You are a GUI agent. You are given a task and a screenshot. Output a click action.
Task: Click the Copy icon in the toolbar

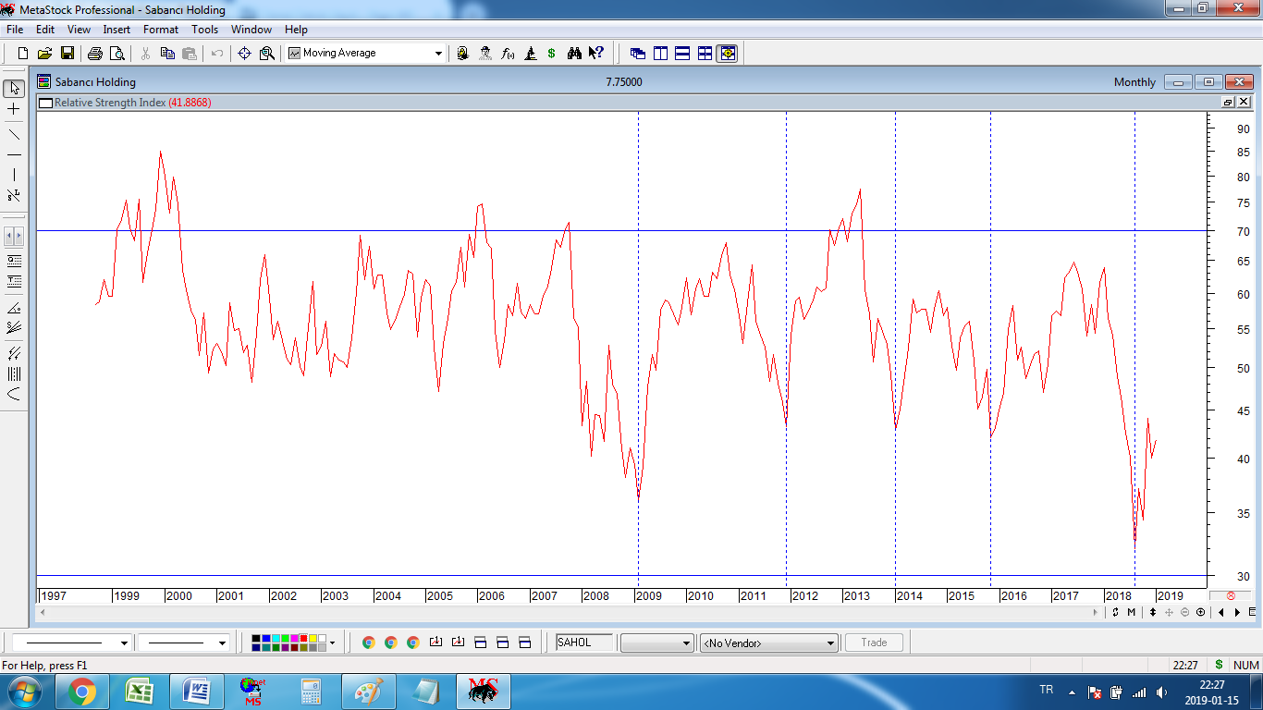pos(167,54)
